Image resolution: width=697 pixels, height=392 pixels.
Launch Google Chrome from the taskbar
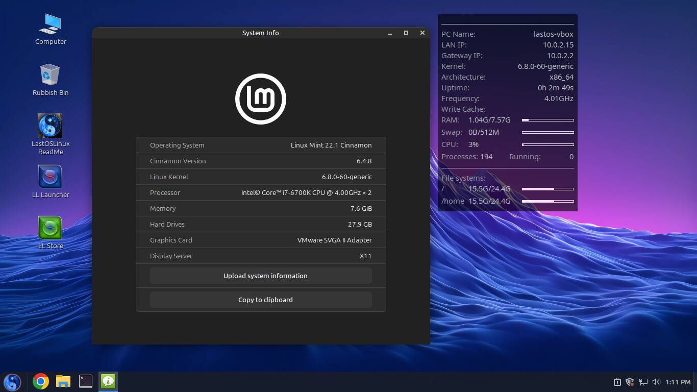coord(41,381)
